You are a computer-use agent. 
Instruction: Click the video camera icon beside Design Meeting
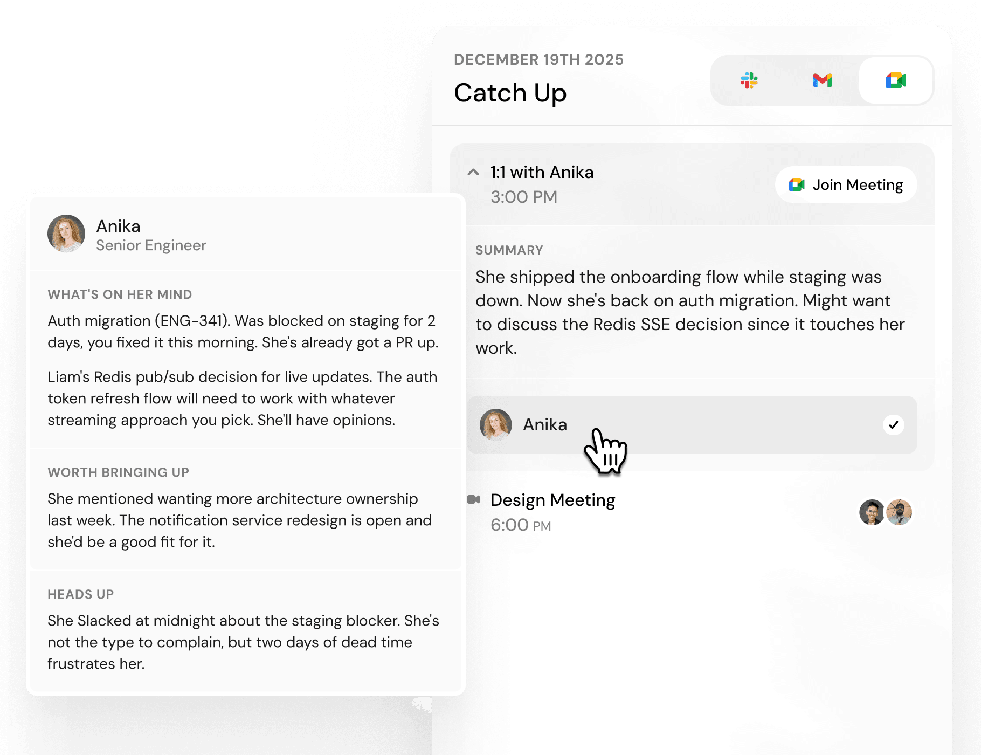click(x=473, y=500)
